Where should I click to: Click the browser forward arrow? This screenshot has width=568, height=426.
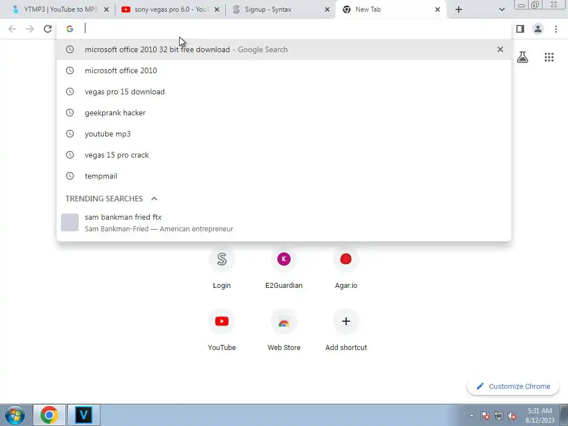[x=30, y=29]
